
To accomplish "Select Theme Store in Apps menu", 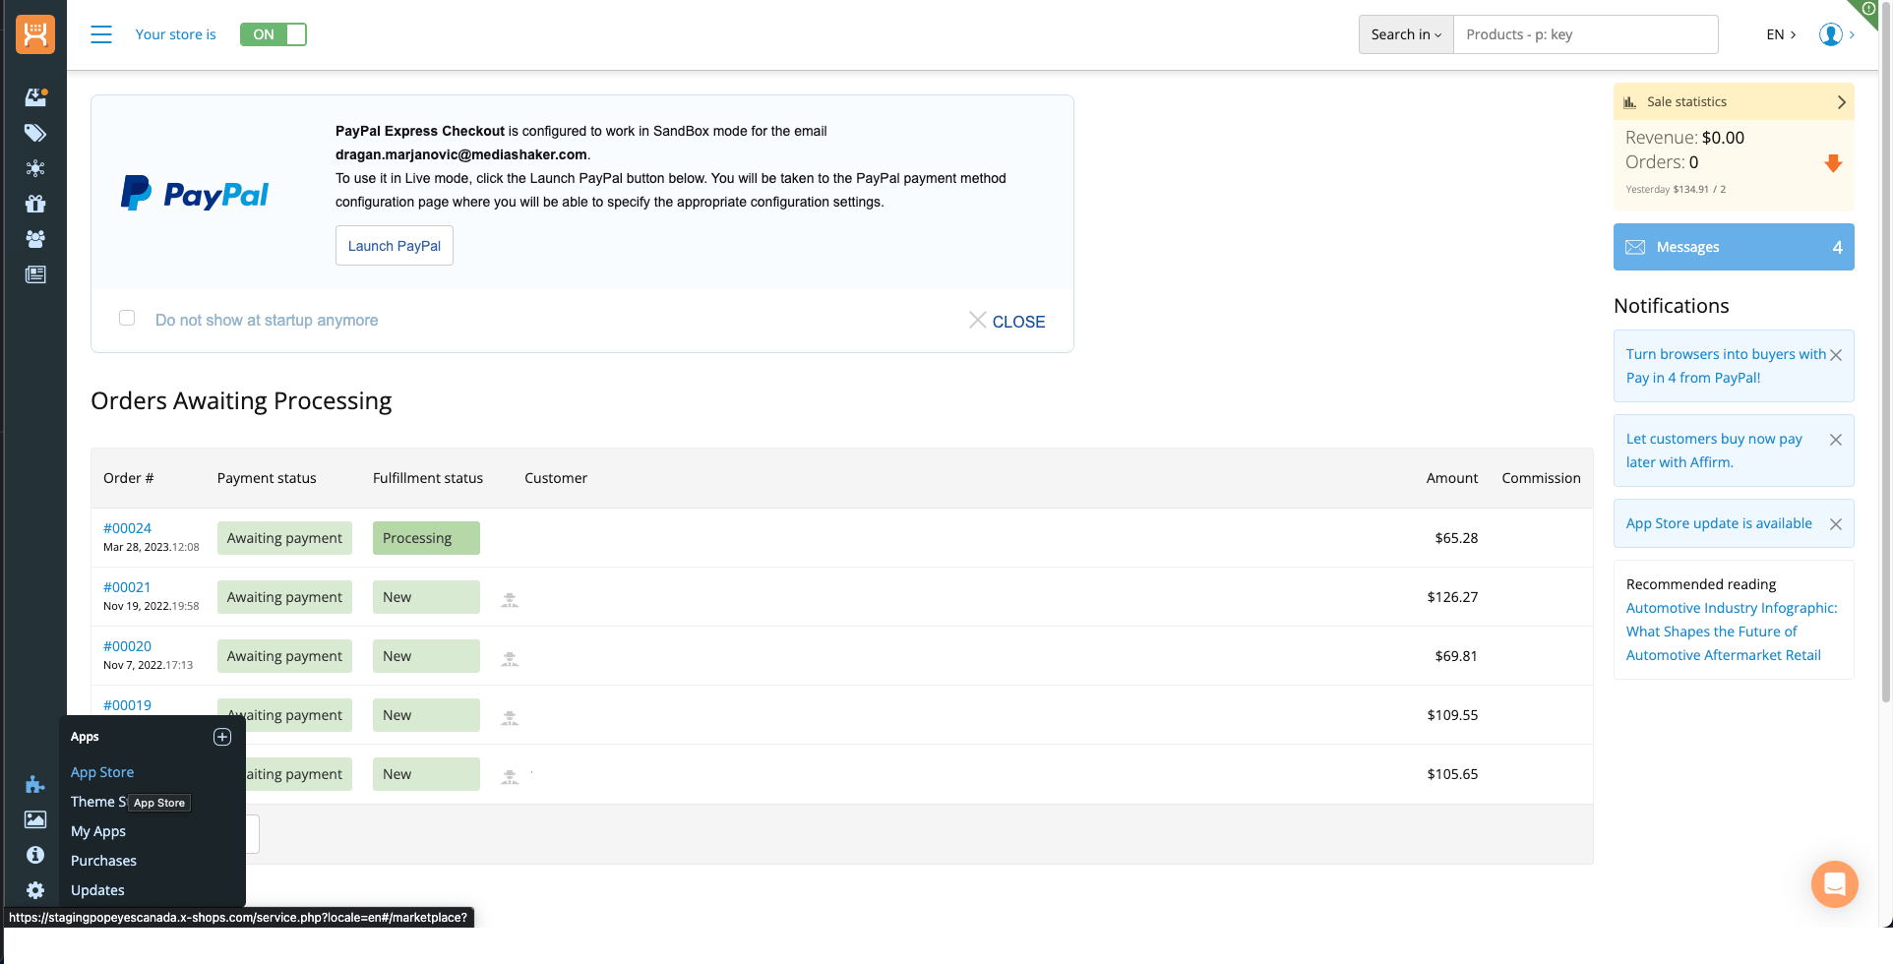I will pyautogui.click(x=98, y=802).
